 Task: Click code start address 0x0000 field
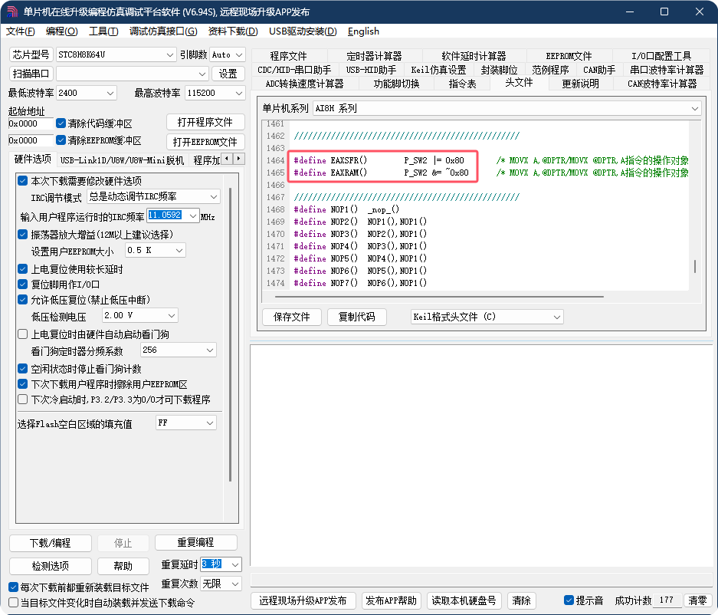point(30,123)
